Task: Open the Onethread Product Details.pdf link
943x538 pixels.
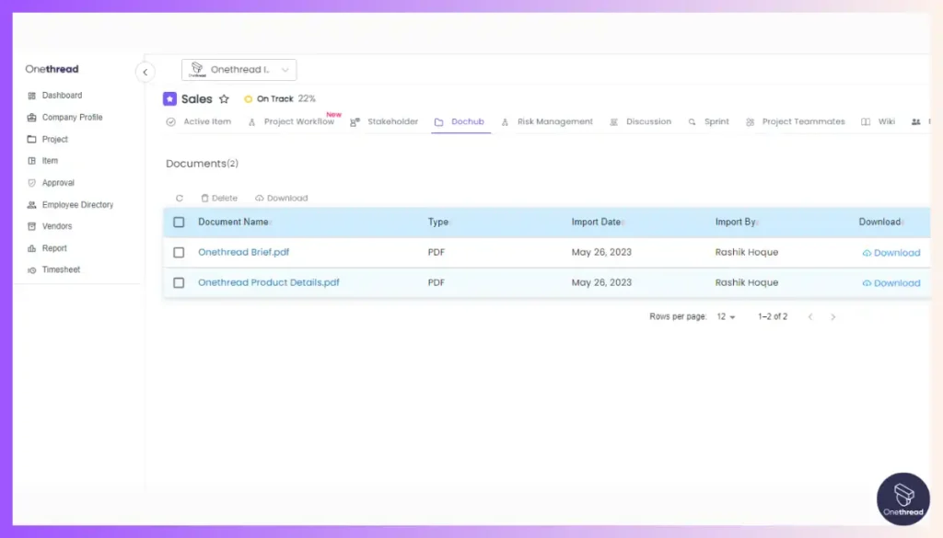Action: (x=269, y=282)
